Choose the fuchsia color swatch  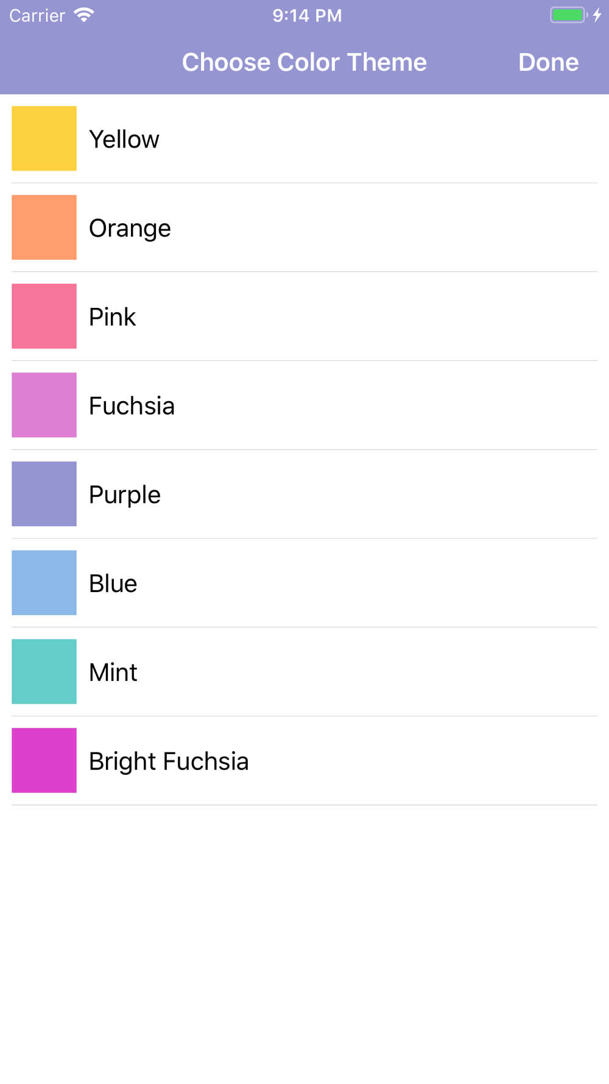pos(44,405)
